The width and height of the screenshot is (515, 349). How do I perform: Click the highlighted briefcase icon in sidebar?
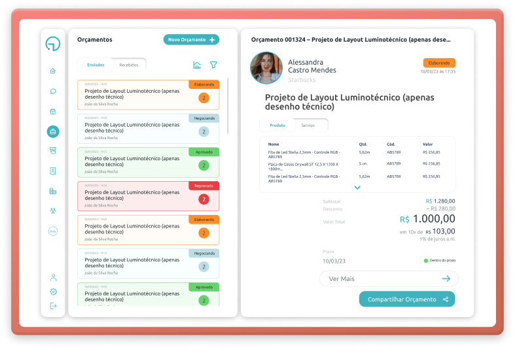[53, 131]
